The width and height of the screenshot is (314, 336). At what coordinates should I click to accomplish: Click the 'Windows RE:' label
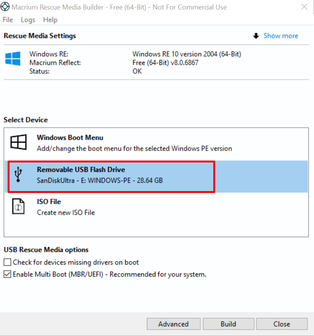49,54
